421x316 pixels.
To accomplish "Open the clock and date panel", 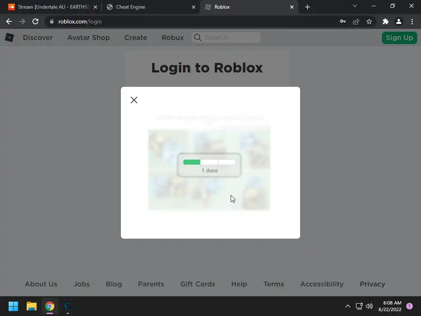I will 390,306.
